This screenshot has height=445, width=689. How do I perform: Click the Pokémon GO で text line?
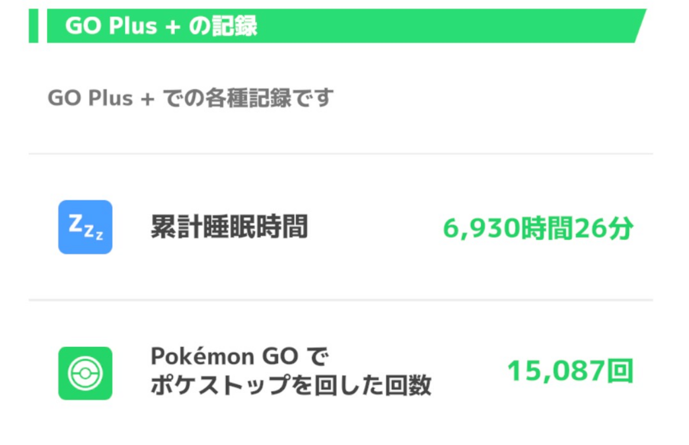pyautogui.click(x=239, y=356)
